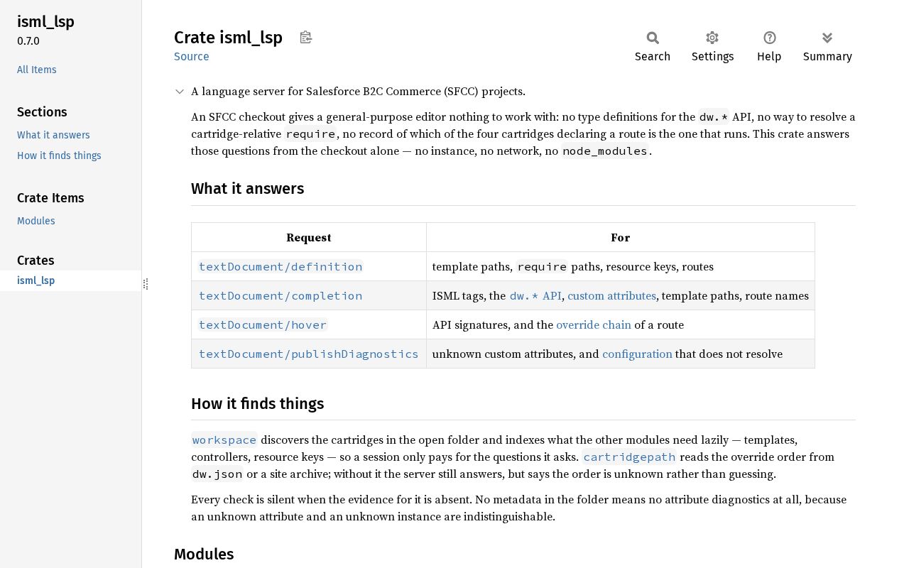Select the isml_lsp crate in the sidebar
The width and height of the screenshot is (909, 568).
71,280
